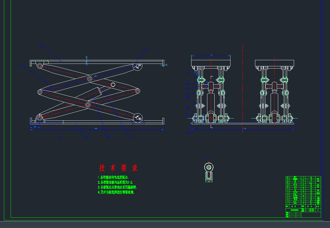
Task: Click the upper-right roller wheel under the platform
Action: [137, 66]
